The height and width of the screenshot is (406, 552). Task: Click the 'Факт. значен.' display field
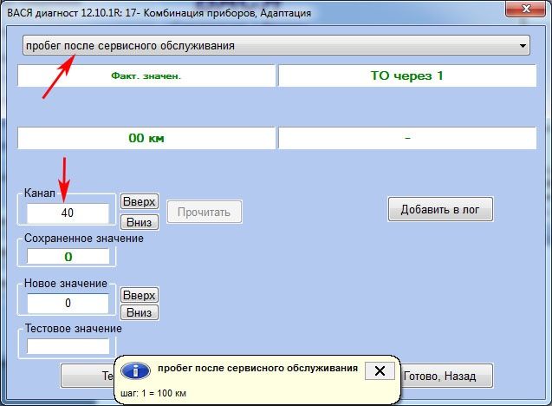(x=146, y=75)
